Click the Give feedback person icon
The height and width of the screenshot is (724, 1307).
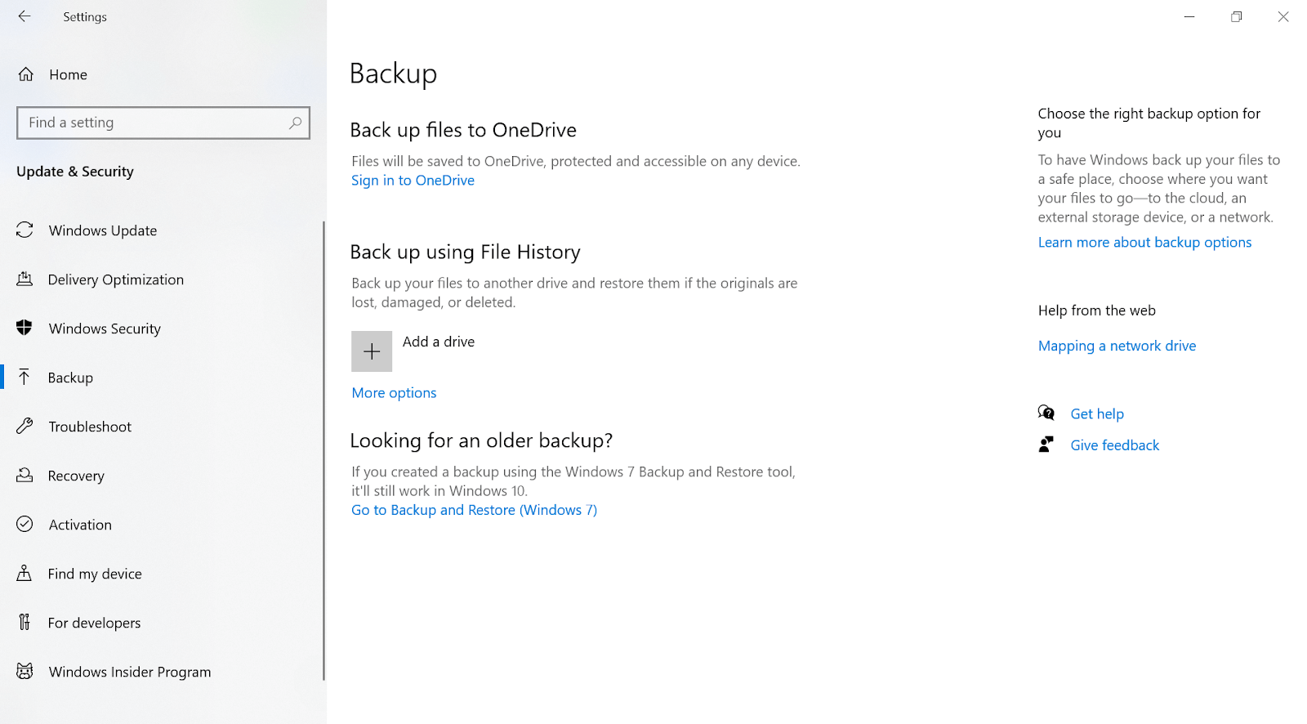tap(1046, 445)
